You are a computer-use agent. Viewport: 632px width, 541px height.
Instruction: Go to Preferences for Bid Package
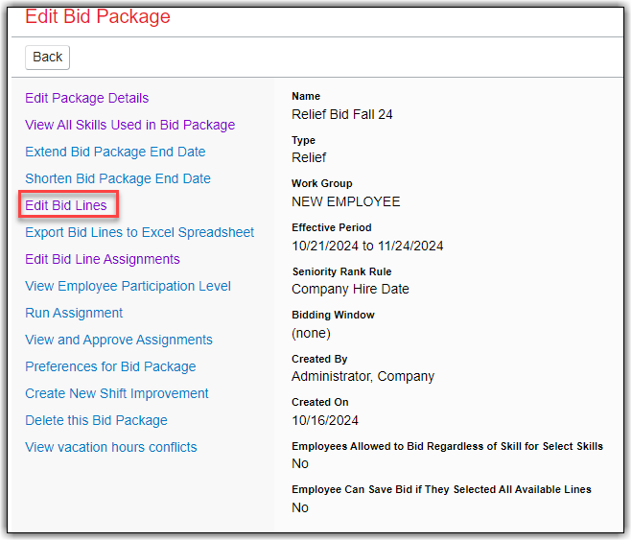tap(110, 366)
